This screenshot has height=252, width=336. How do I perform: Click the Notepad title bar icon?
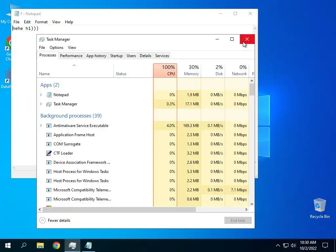[16, 13]
